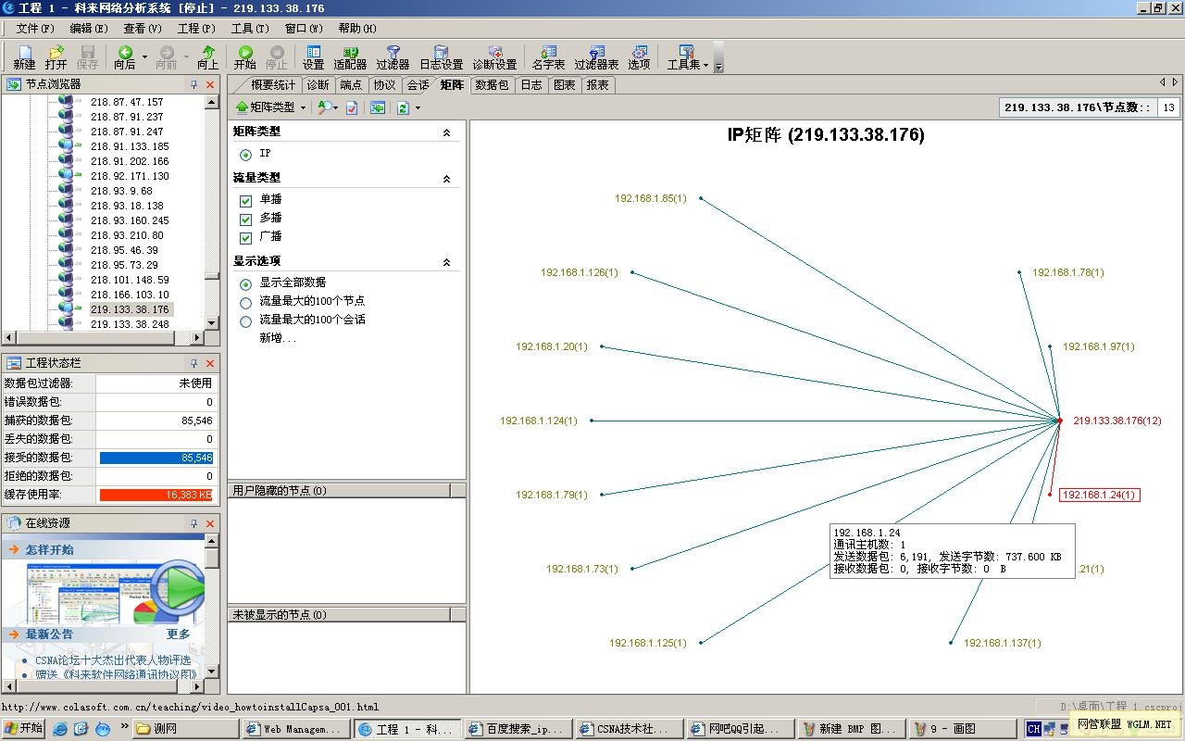Toggle the 广播 broadcast checkbox
The width and height of the screenshot is (1185, 741).
click(x=245, y=237)
